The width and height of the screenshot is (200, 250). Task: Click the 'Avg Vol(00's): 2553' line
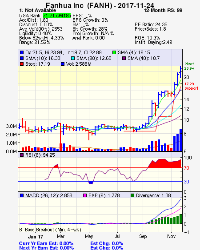click(x=41, y=29)
